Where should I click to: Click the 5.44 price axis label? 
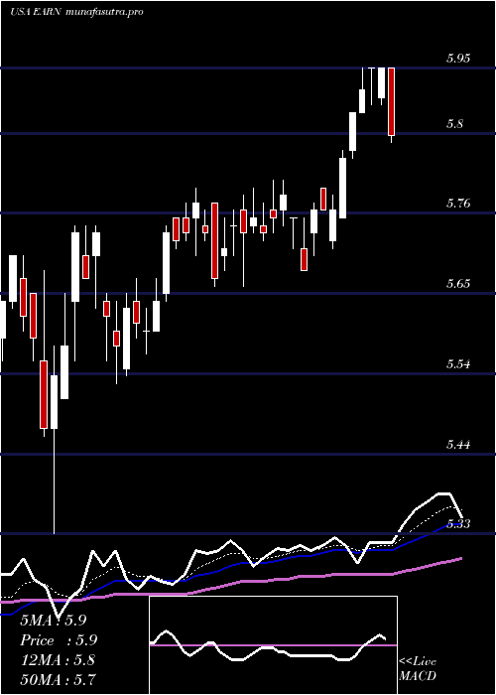click(458, 444)
